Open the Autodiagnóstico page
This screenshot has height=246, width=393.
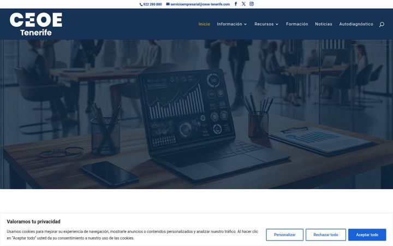[x=356, y=24]
